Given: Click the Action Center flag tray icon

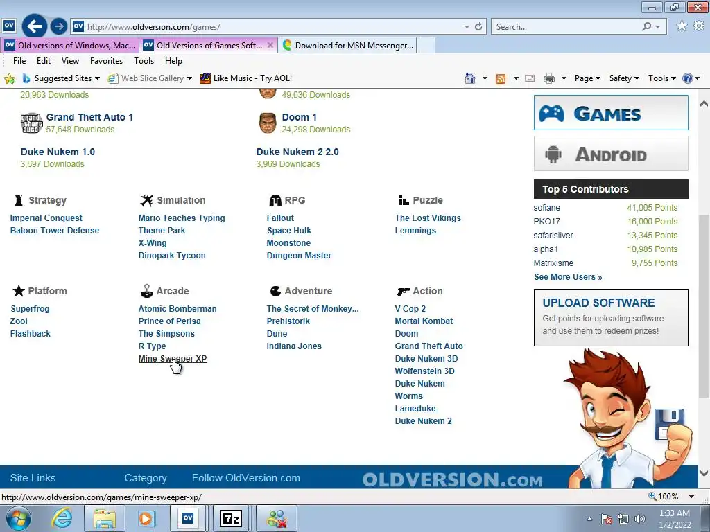Looking at the screenshot, I should (607, 519).
